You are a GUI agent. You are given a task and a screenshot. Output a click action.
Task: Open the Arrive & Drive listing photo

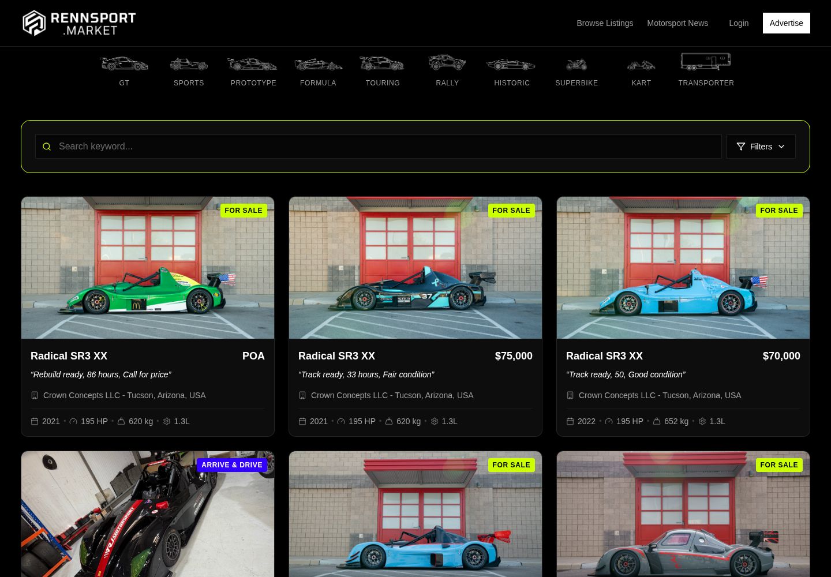pos(148,514)
